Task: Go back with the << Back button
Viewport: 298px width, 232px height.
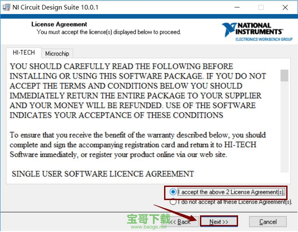Action: pyautogui.click(x=181, y=221)
